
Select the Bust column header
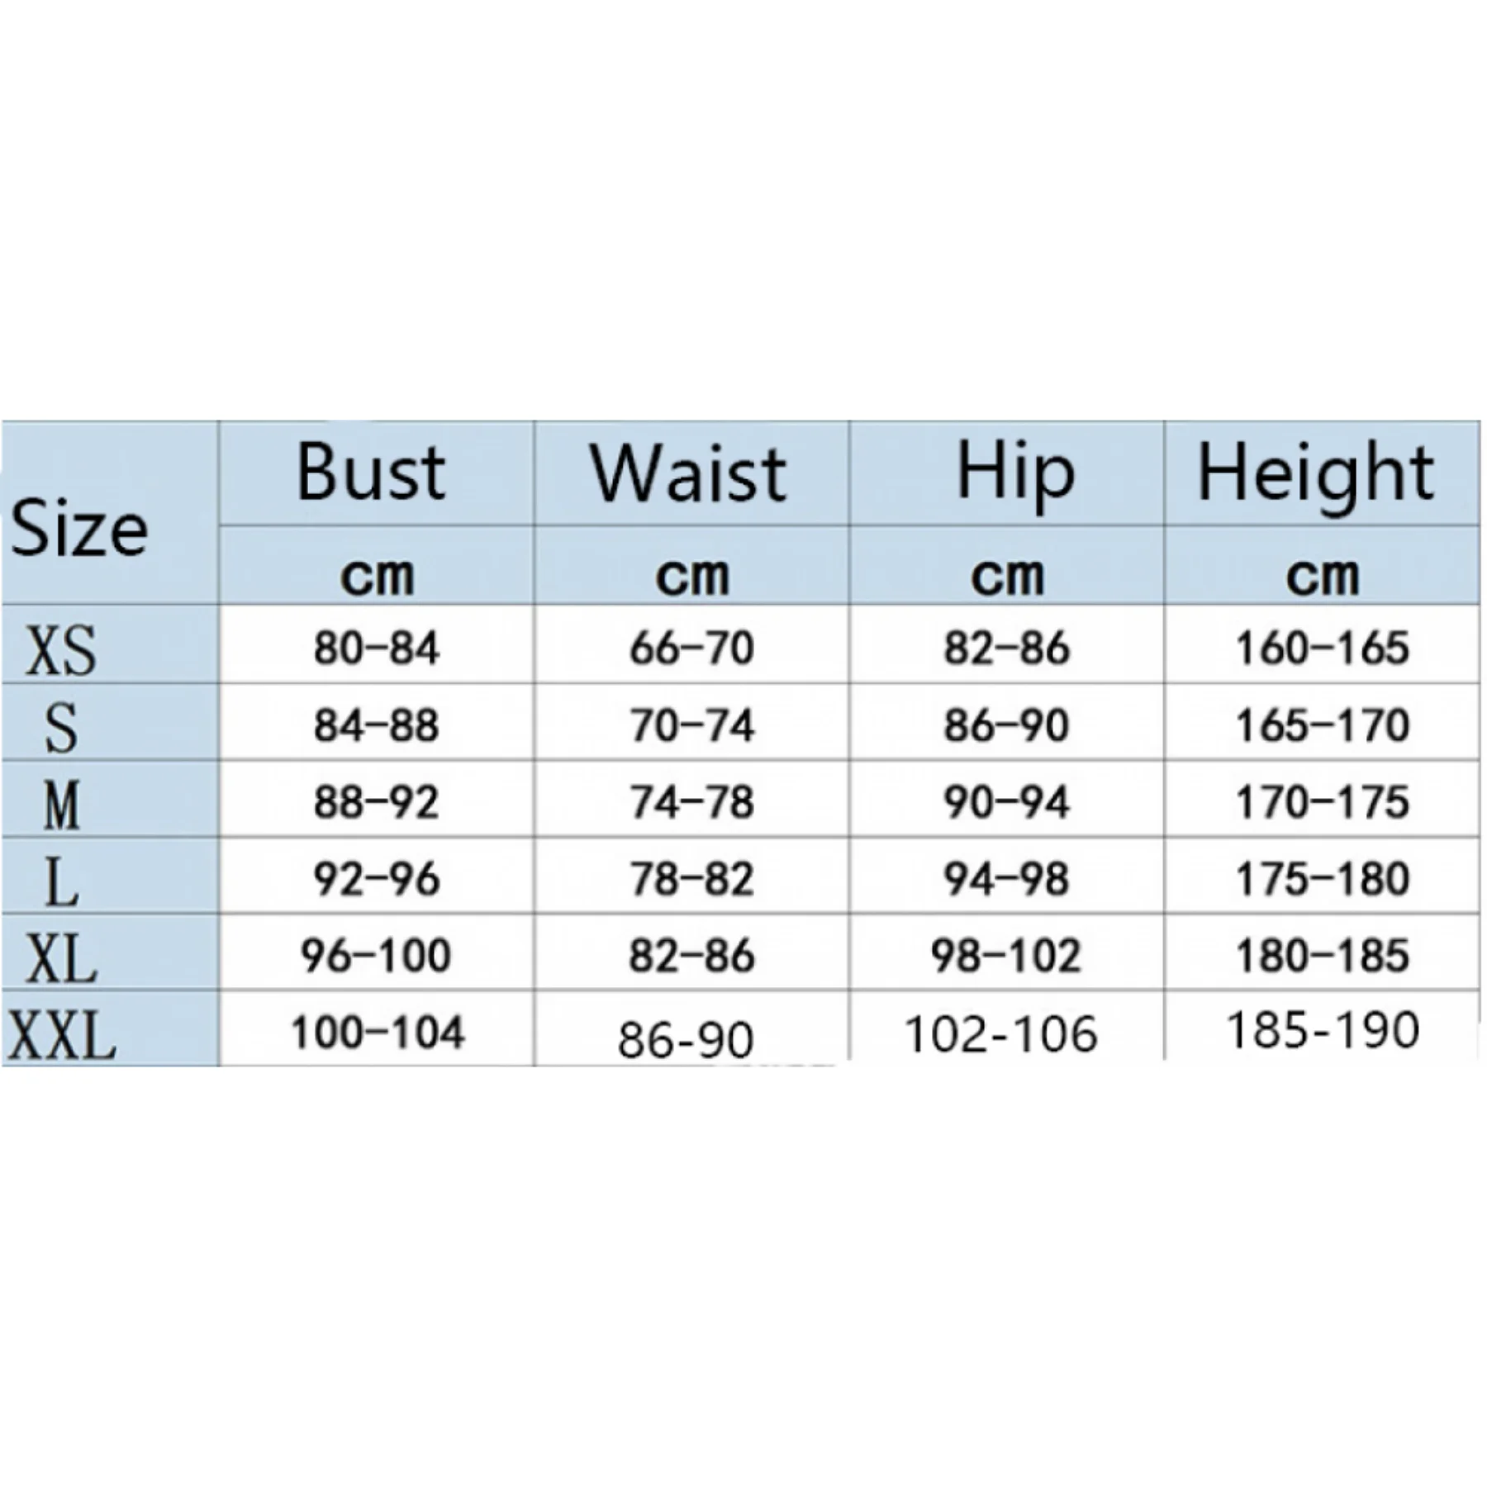click(x=376, y=473)
